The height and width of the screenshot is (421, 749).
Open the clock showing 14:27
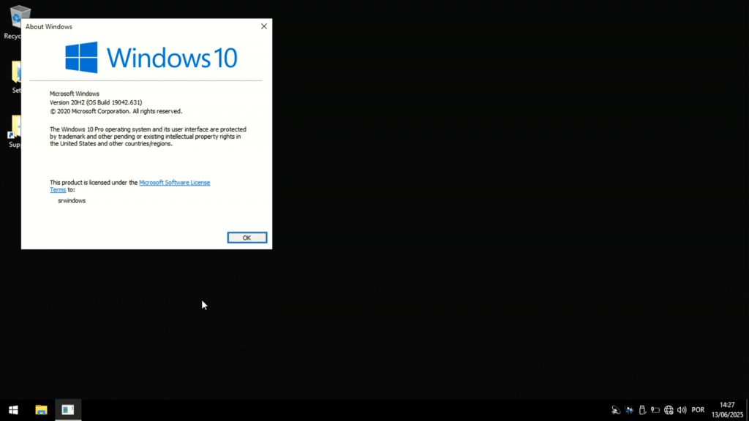pos(727,410)
